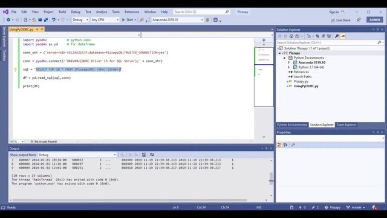Screen dimensions: 387x218
Task: Close the UsingPyODBC.py tab
Action: [42, 30]
